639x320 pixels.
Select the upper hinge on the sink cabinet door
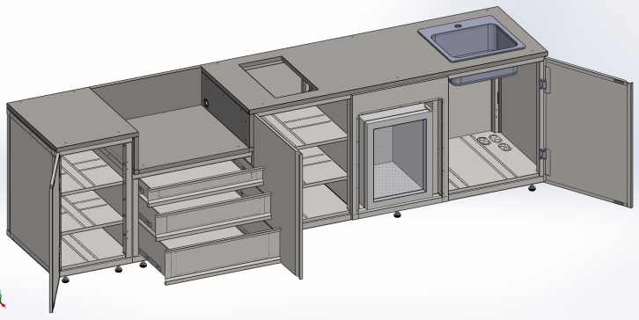544,84
